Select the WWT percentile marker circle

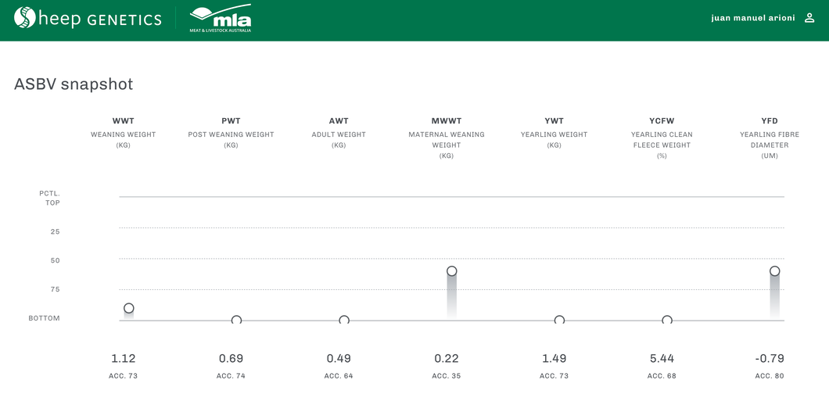point(129,308)
